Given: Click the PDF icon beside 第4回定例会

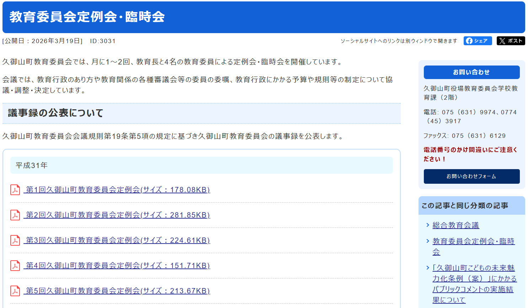Looking at the screenshot, I should pyautogui.click(x=15, y=266).
